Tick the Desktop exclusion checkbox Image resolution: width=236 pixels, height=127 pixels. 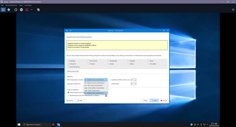pyautogui.click(x=68, y=61)
